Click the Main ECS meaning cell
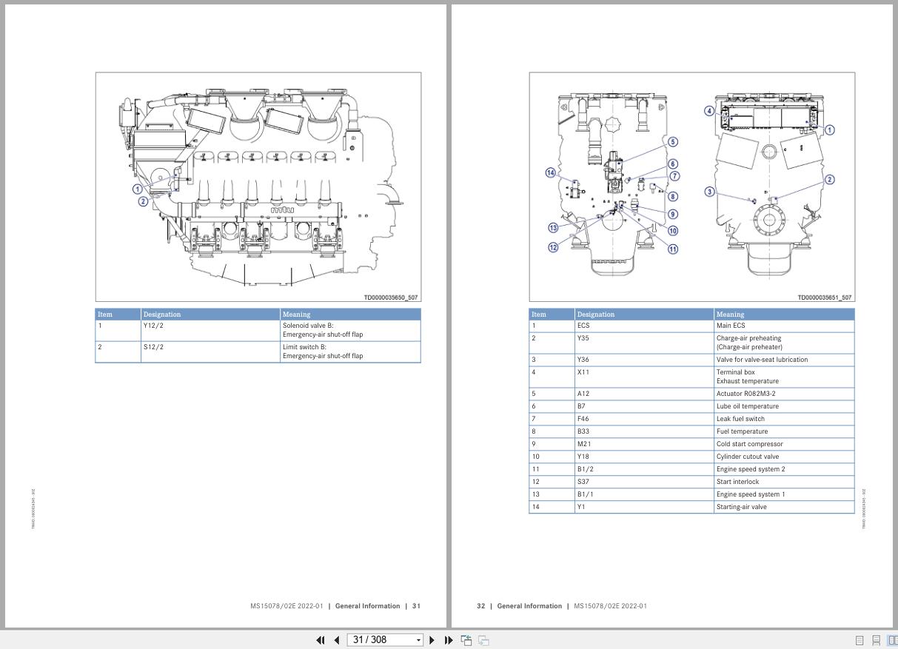The width and height of the screenshot is (898, 649). pyautogui.click(x=784, y=326)
